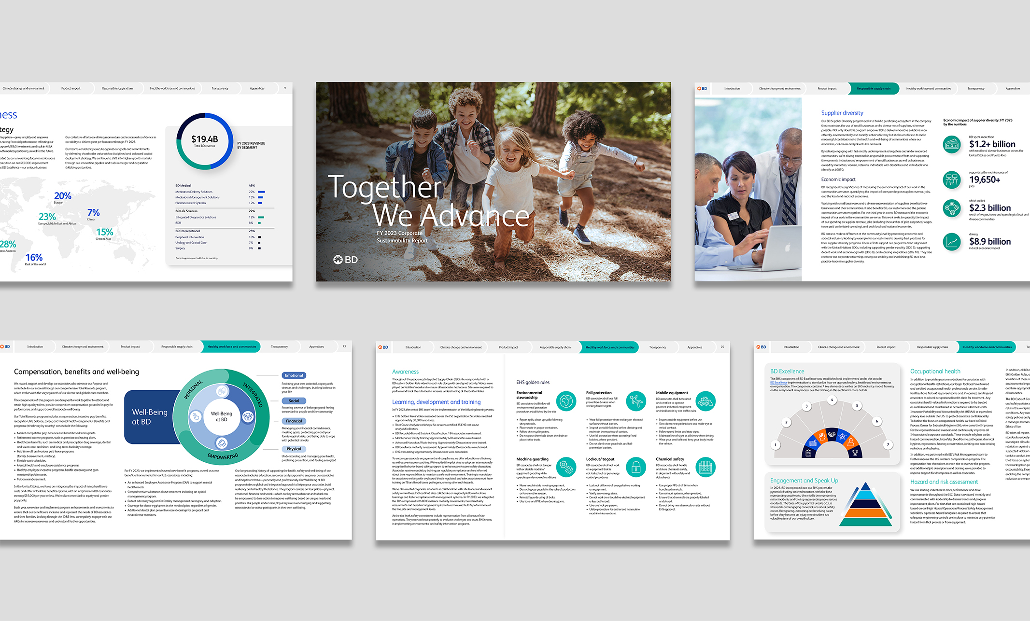Screen dimensions: 1030x621
Task: Click the Engagement and Speak Up pyramid graphic
Action: click(x=865, y=504)
